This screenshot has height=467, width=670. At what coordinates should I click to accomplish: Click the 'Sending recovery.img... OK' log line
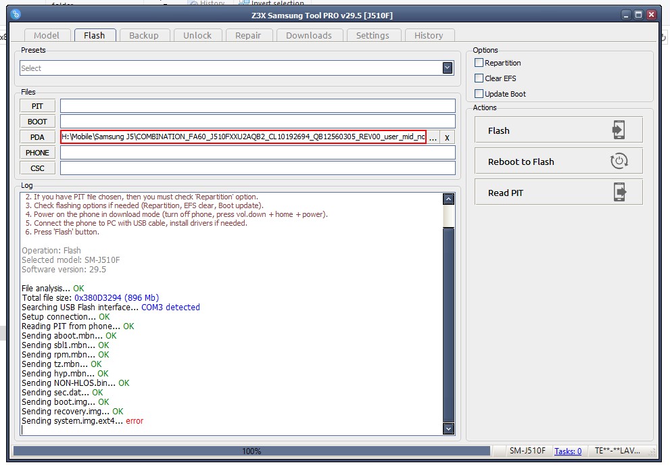coord(72,412)
